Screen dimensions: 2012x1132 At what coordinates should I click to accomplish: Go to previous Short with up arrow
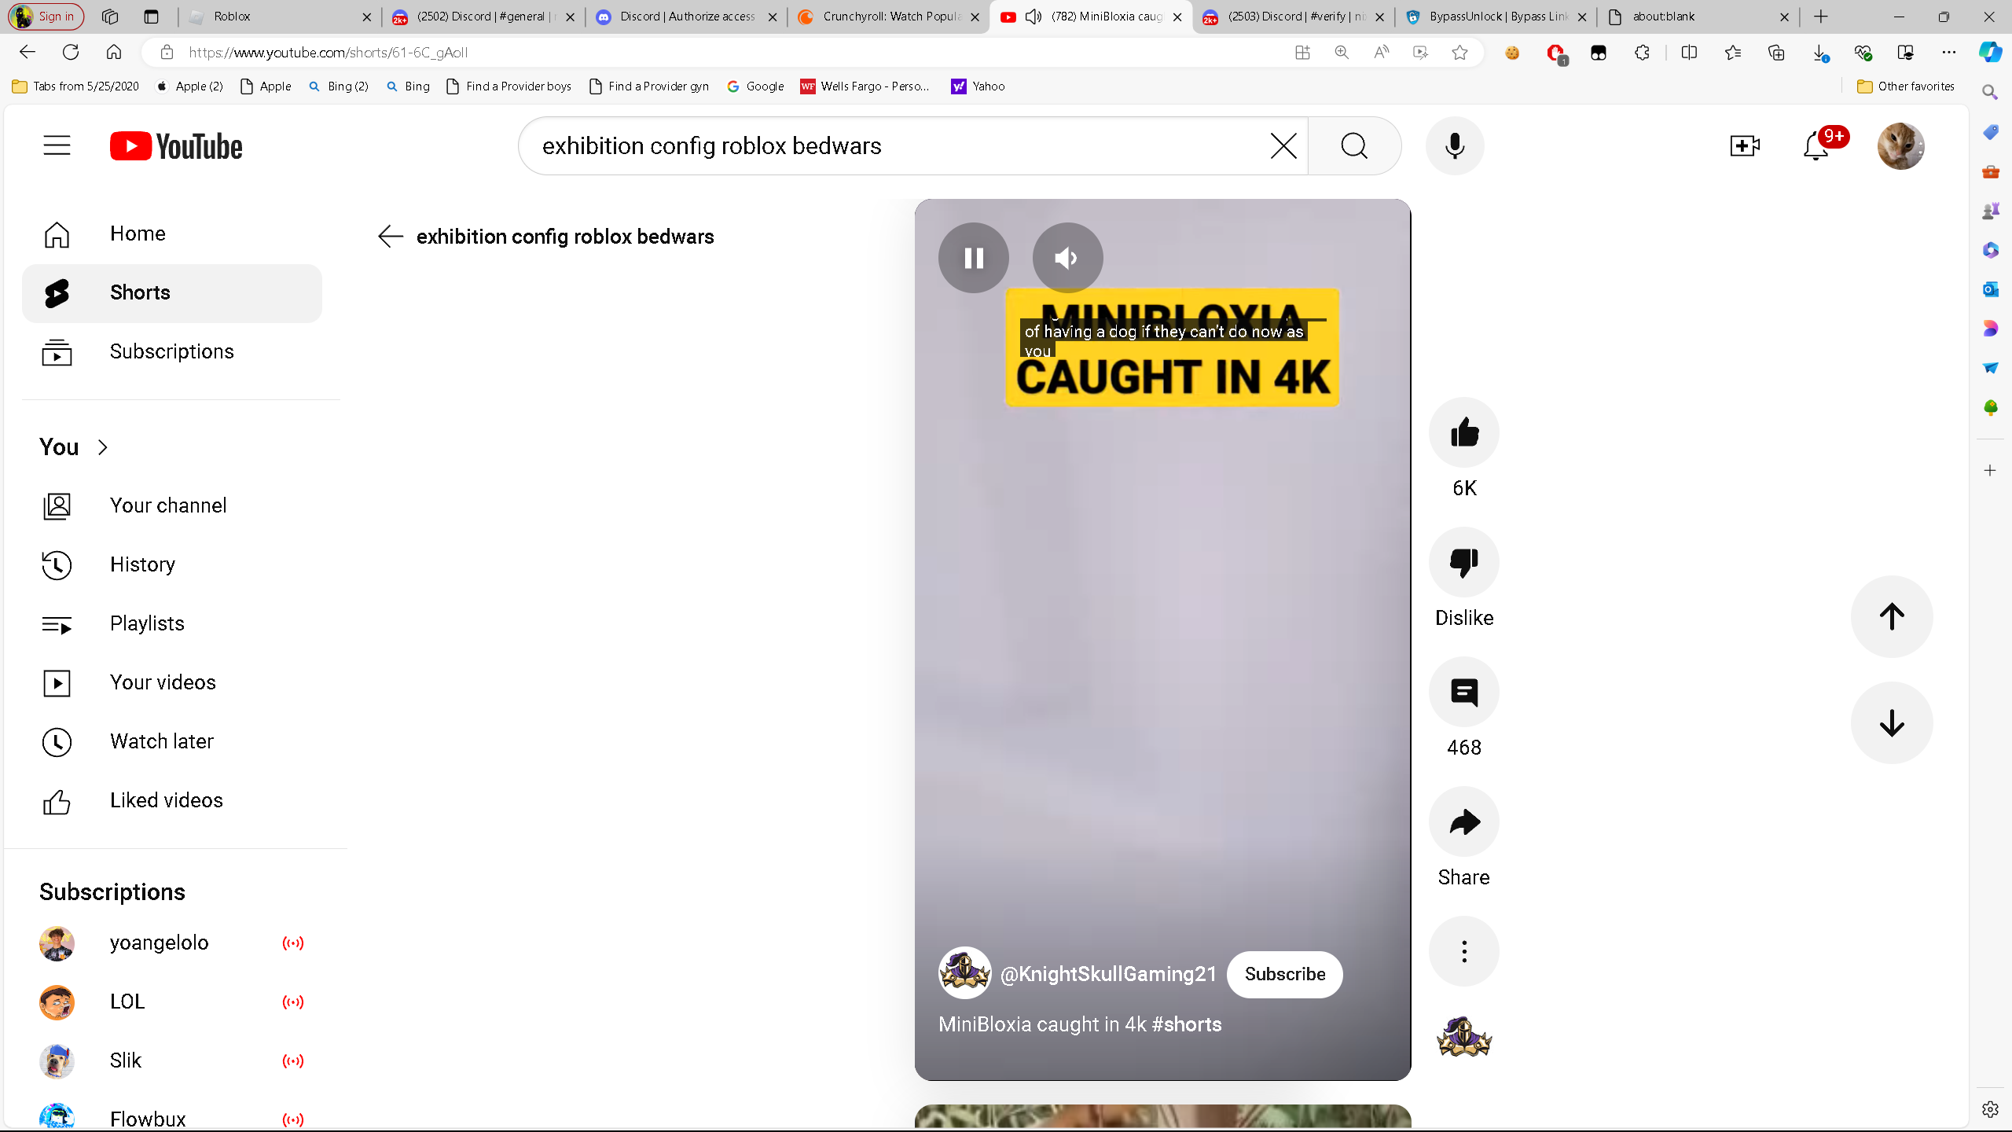(1891, 616)
